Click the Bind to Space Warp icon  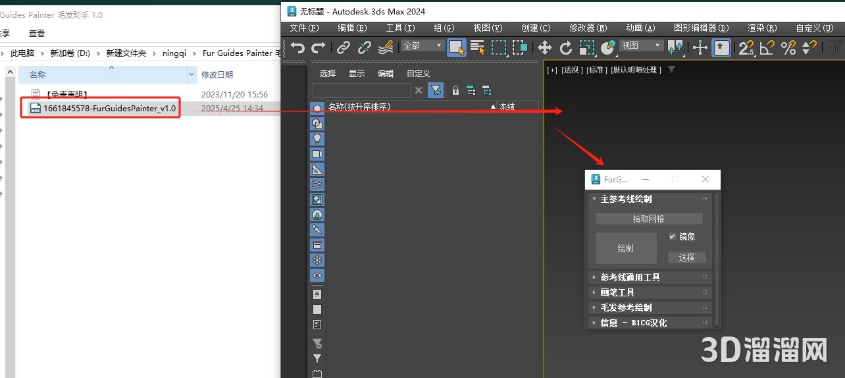pos(386,47)
